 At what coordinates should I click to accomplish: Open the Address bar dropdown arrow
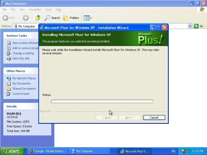(190, 26)
